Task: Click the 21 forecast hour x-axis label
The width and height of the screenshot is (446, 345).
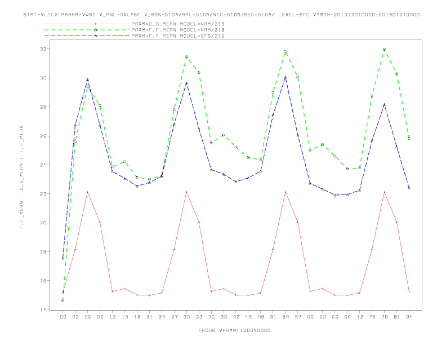Action: point(149,317)
